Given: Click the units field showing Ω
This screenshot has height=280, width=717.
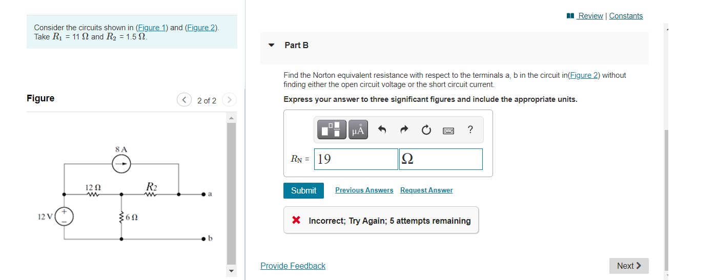Looking at the screenshot, I should coord(441,159).
